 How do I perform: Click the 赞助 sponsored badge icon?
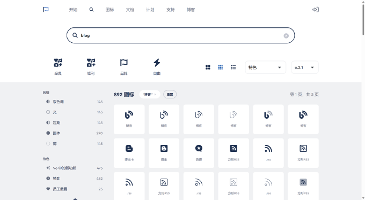click(48, 179)
